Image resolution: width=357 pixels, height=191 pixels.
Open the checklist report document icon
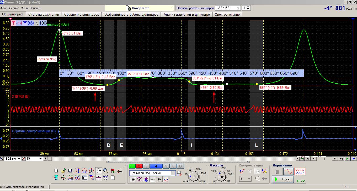[x=113, y=178]
